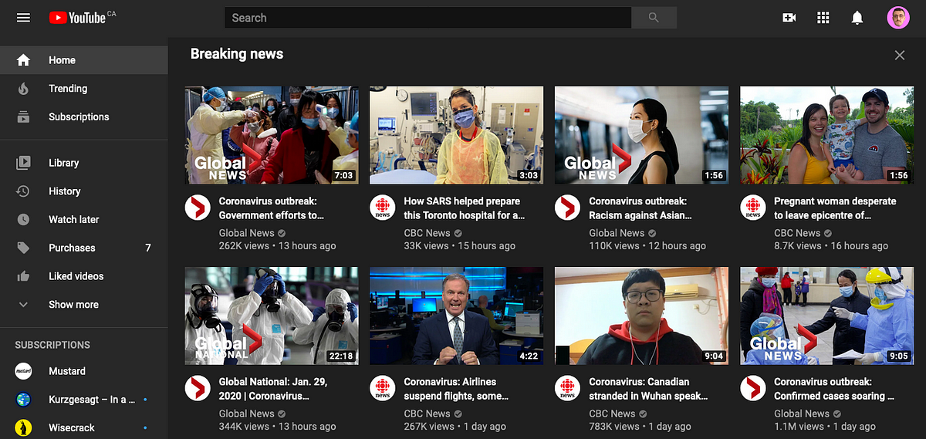This screenshot has width=926, height=439.
Task: Open the Mustard channel subscription
Action: pyautogui.click(x=67, y=371)
